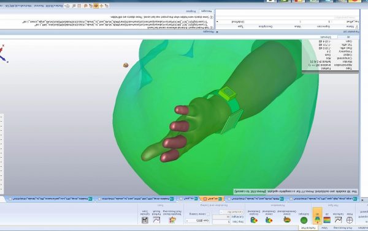Click the 'Sub-Project import' message line
368x231 pixels.
click(x=180, y=28)
